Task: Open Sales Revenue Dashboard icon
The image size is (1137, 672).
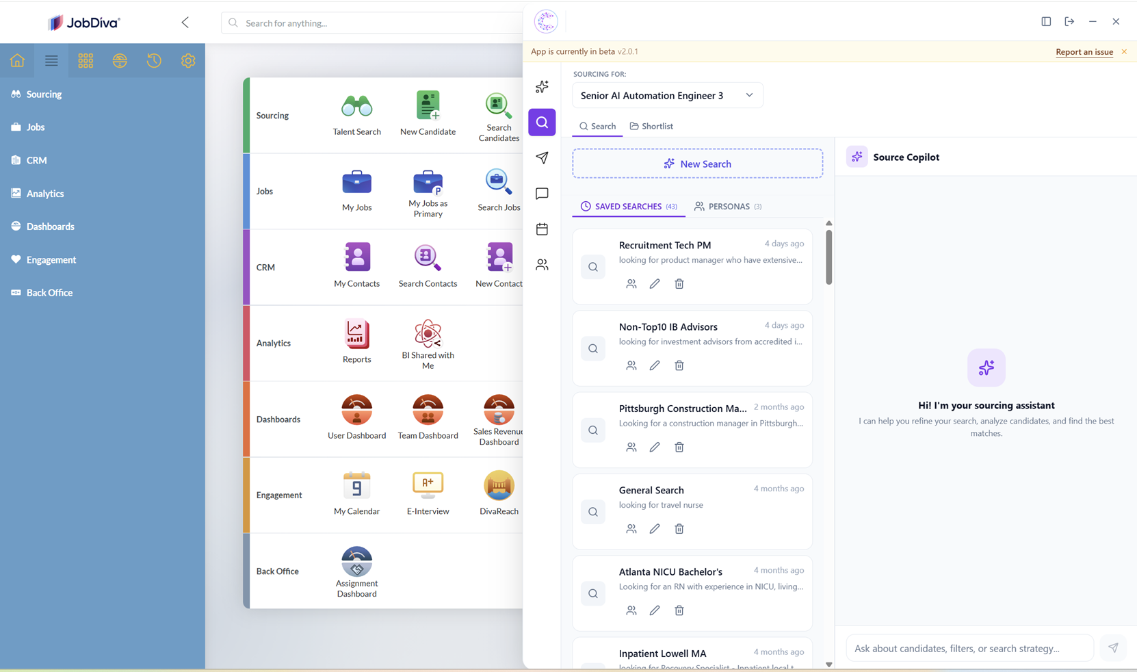Action: point(499,409)
